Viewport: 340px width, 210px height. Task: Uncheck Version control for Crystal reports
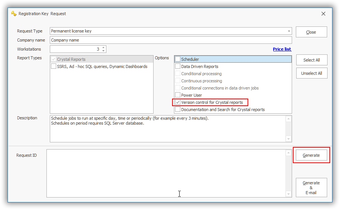(178, 102)
